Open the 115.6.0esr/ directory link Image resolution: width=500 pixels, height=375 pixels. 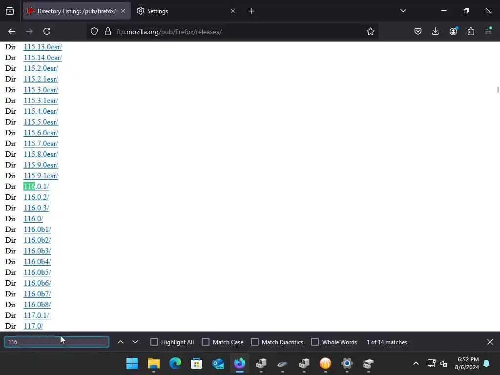(41, 133)
